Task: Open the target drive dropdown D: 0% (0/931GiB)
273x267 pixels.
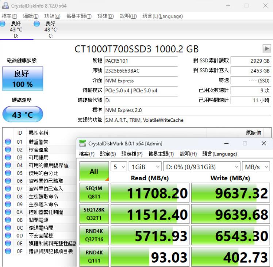Action: click(x=201, y=167)
